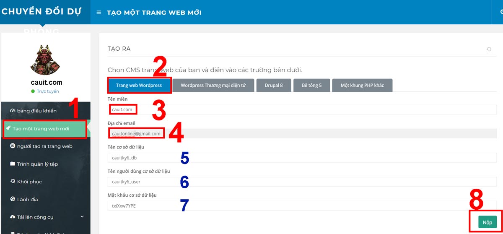Click the Tên miền input field

[302, 110]
